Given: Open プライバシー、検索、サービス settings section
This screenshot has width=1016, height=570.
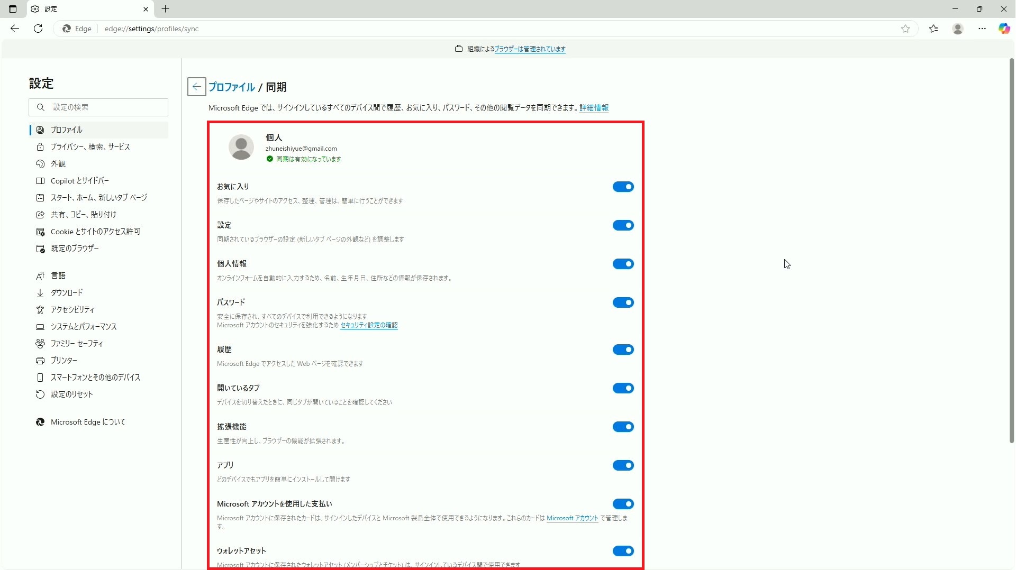Looking at the screenshot, I should tap(90, 147).
